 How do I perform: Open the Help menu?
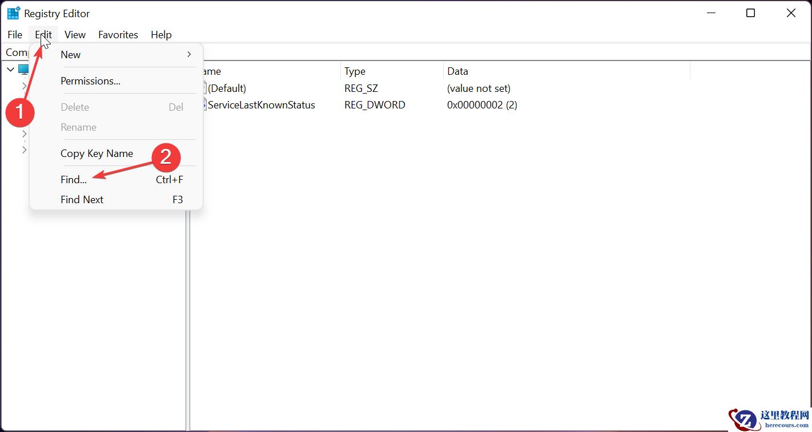click(x=161, y=35)
